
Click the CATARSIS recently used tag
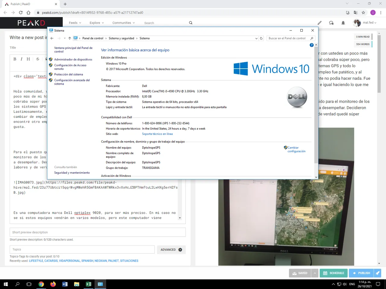pyautogui.click(x=51, y=261)
